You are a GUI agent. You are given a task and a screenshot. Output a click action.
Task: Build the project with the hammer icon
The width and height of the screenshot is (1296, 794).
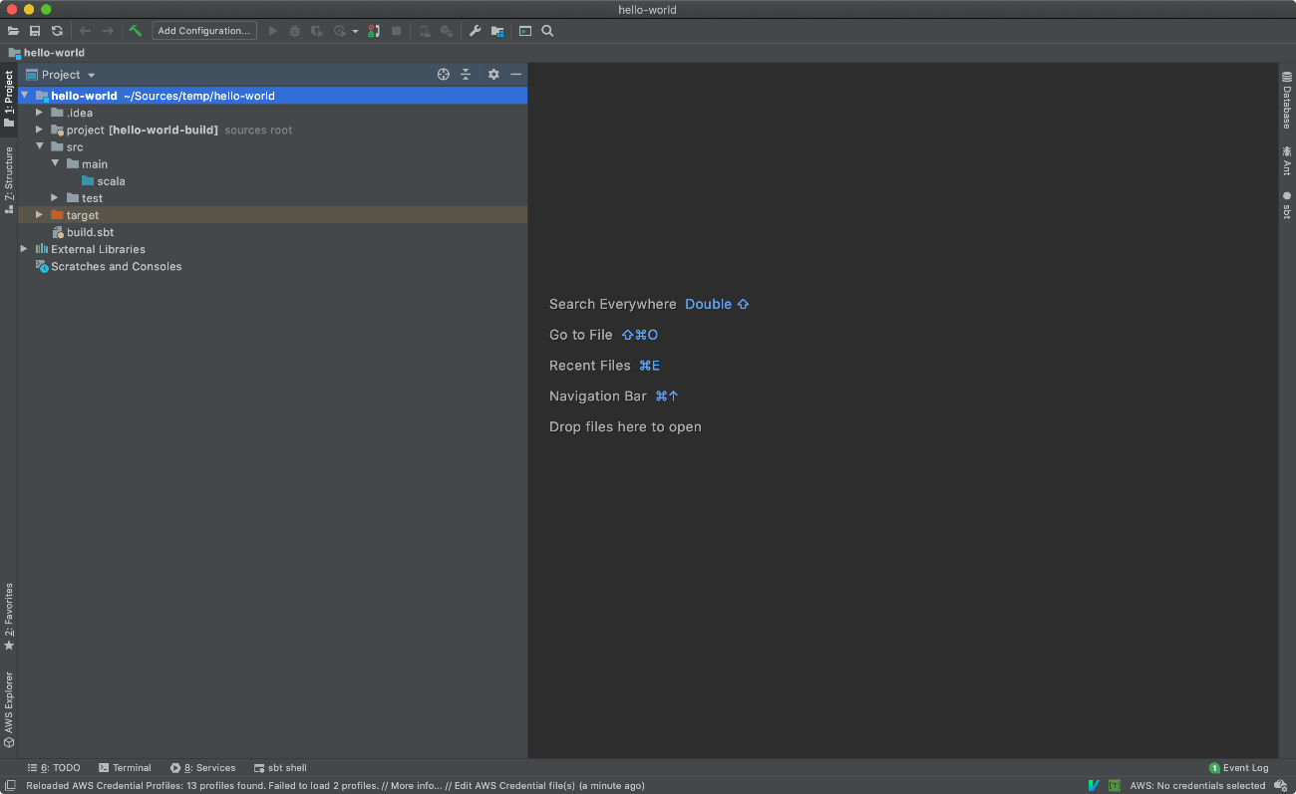point(136,31)
